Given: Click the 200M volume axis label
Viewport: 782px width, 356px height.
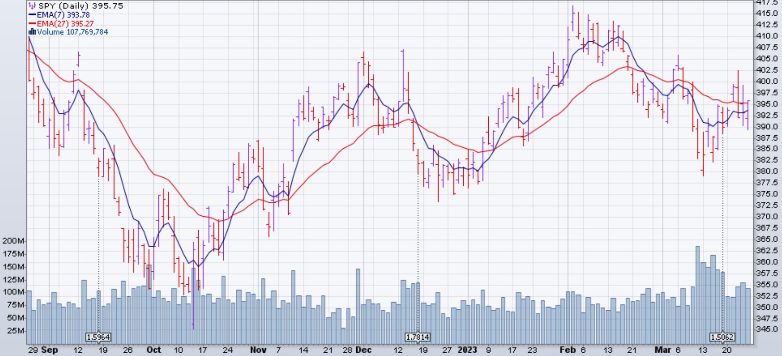Looking at the screenshot, I should click(13, 241).
